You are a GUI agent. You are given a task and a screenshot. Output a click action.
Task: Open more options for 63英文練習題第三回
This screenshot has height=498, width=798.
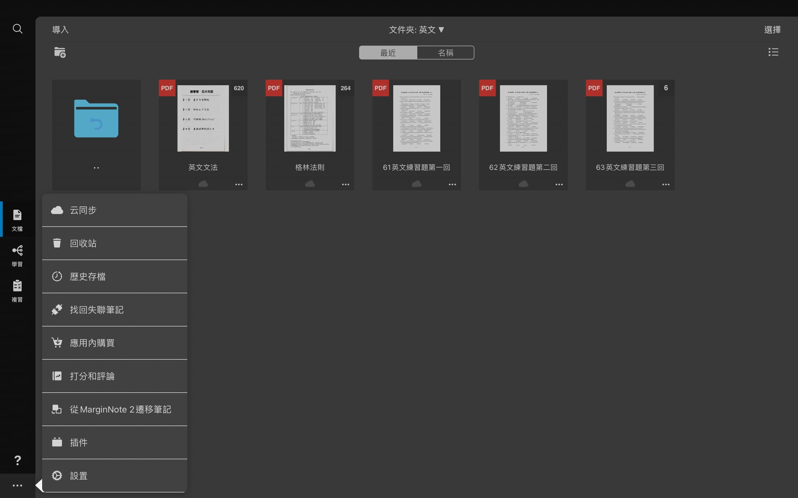666,184
